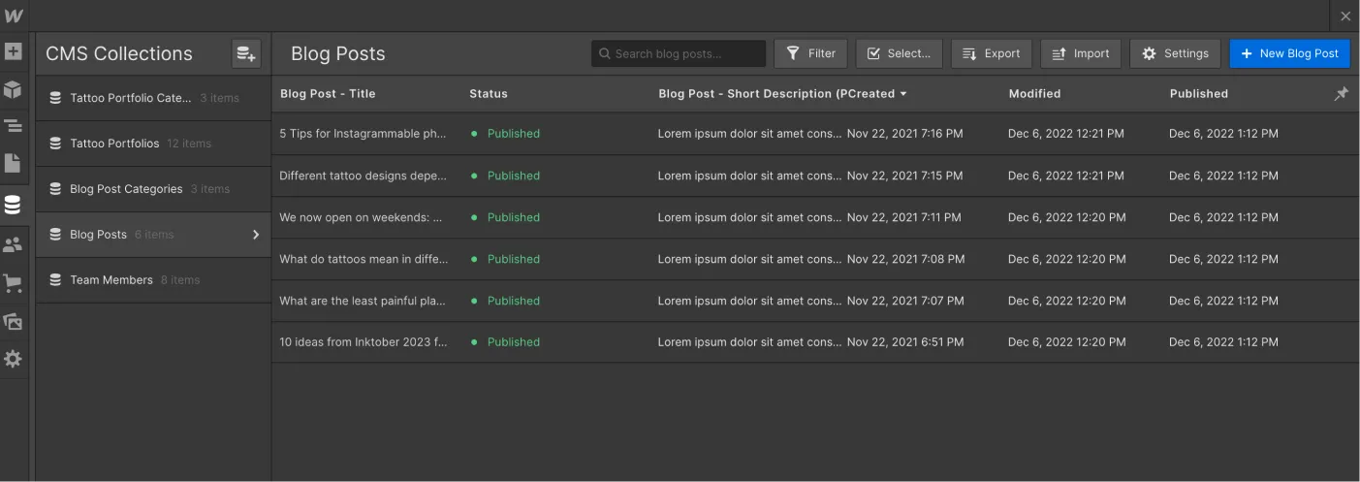Click short description of 'What do tattoos' row
Viewport: 1360px width, 482px height.
[x=749, y=259]
